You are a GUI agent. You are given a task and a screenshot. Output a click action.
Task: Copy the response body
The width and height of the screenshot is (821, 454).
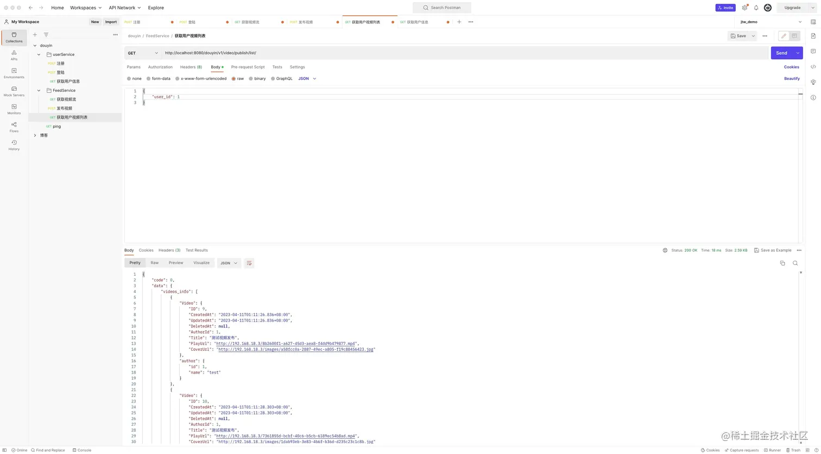(782, 263)
